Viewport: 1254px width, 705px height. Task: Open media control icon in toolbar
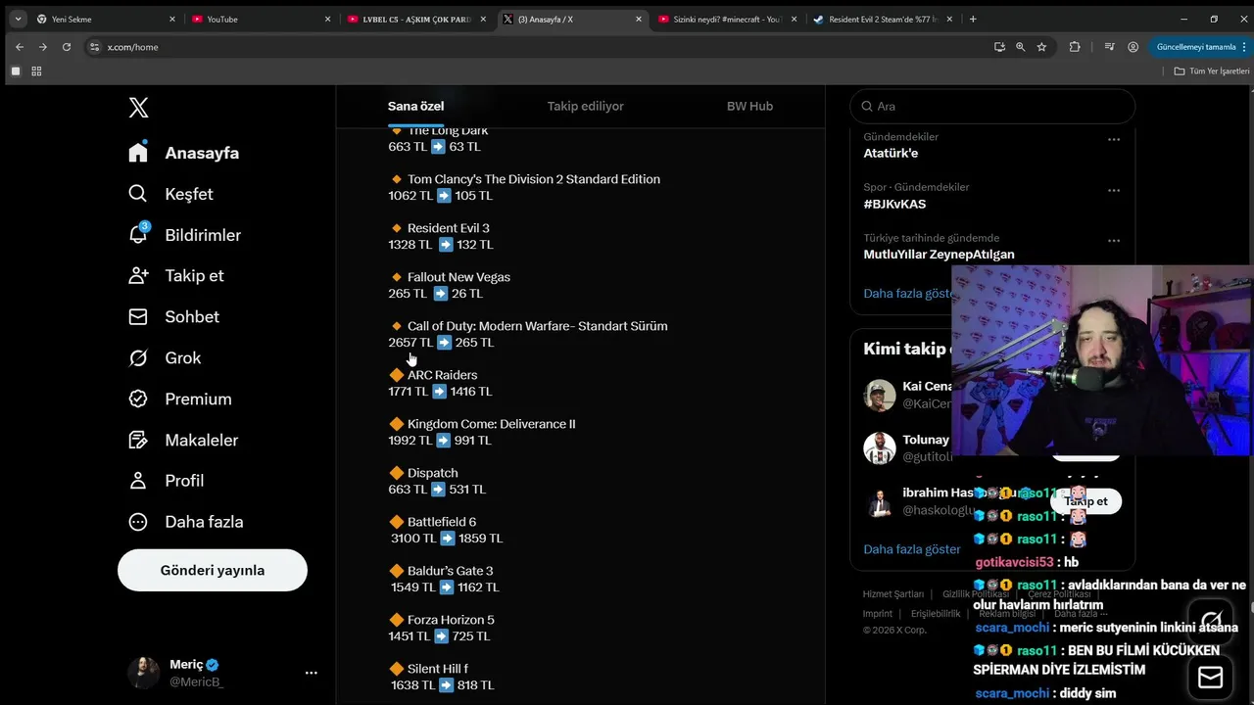[x=1109, y=47]
